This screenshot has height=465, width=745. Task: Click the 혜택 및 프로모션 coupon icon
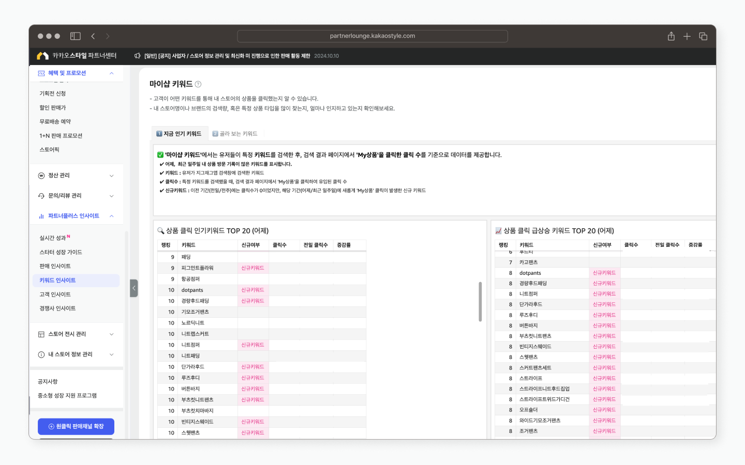pyautogui.click(x=41, y=73)
